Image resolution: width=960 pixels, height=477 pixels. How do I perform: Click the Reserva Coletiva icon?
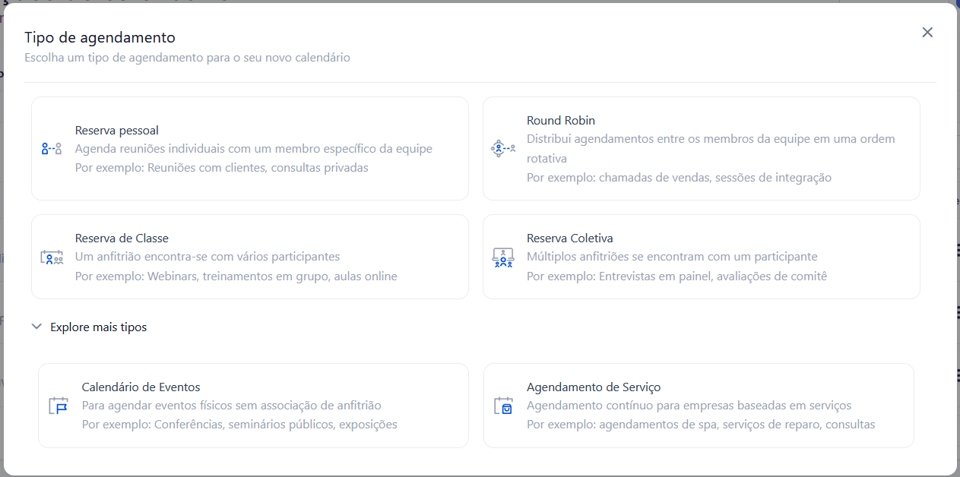click(502, 257)
